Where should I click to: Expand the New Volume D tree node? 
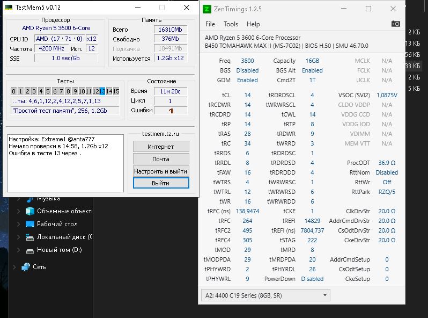(19, 250)
